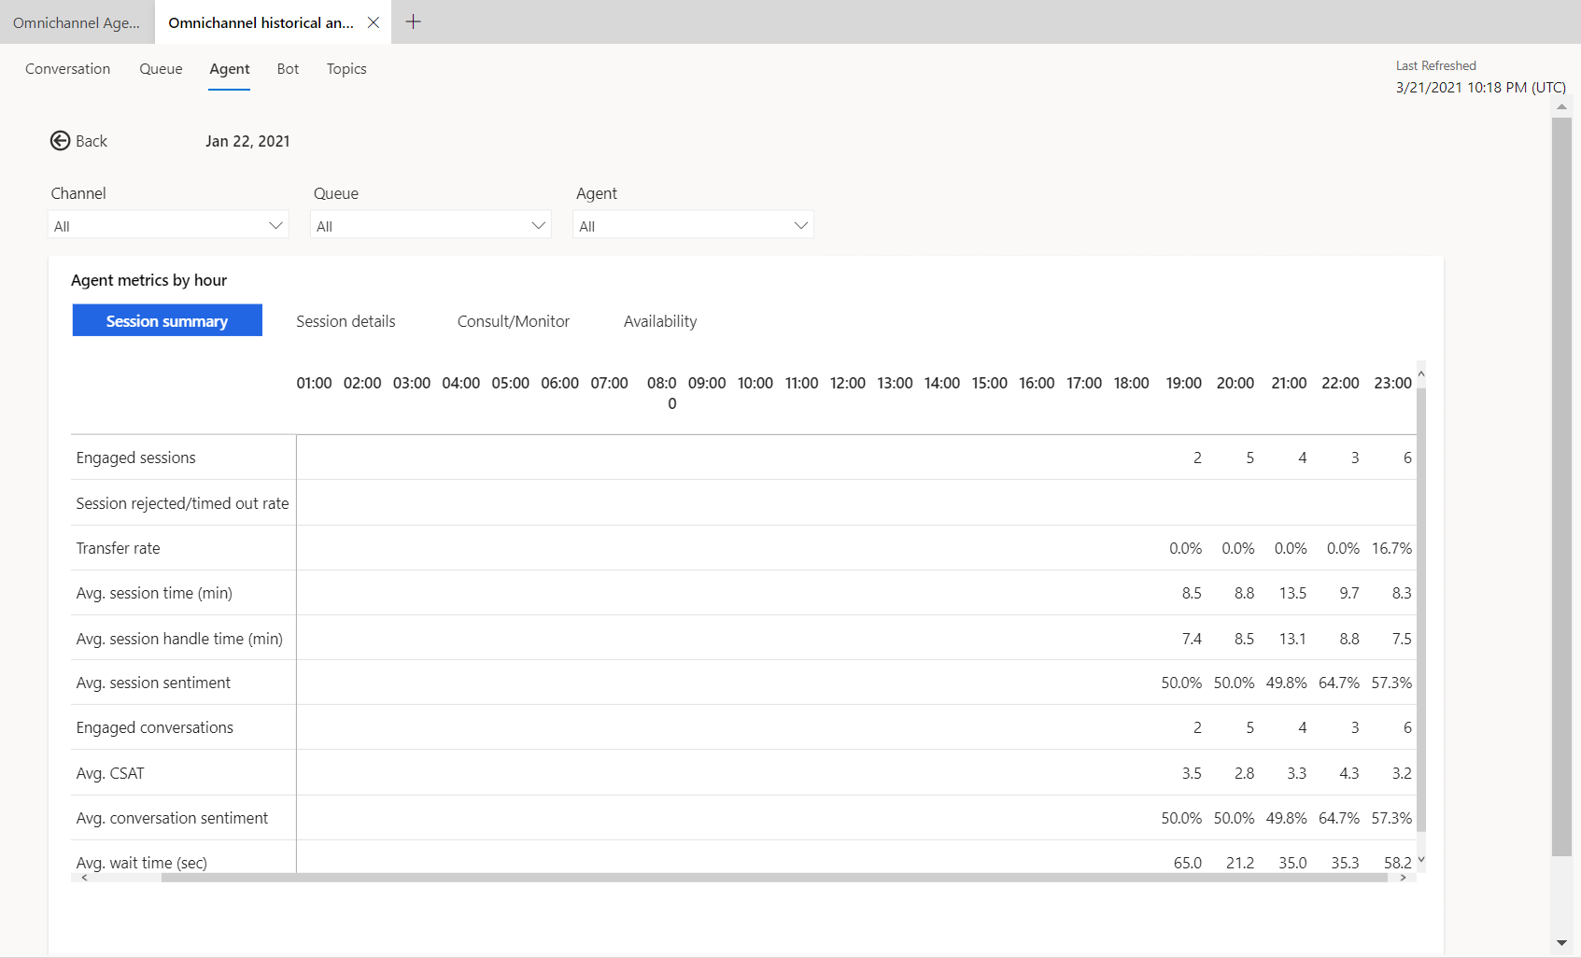1581x958 pixels.
Task: Click the Avg. session time (min) label
Action: click(154, 593)
